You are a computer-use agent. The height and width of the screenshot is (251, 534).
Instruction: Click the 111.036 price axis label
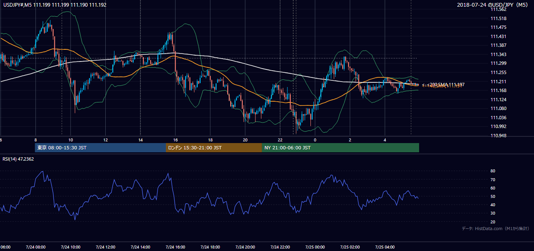point(498,118)
